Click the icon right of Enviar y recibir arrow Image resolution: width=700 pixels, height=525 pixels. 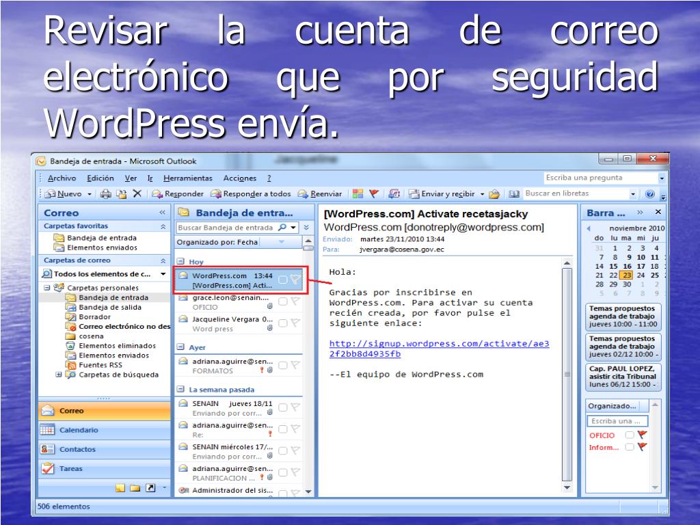[x=494, y=193]
